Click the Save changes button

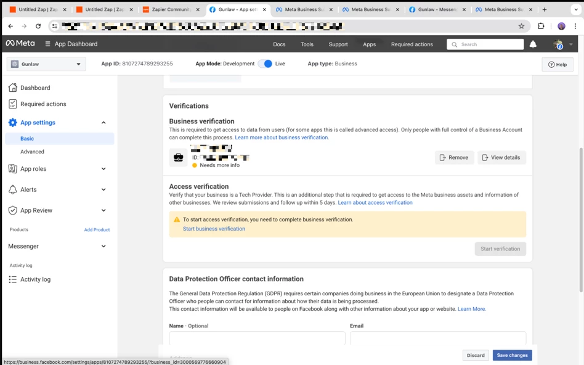512,355
